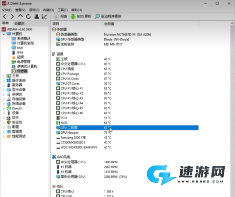Switch to the 收藏夹 tab
The image size is (235, 197).
click(x=20, y=24)
